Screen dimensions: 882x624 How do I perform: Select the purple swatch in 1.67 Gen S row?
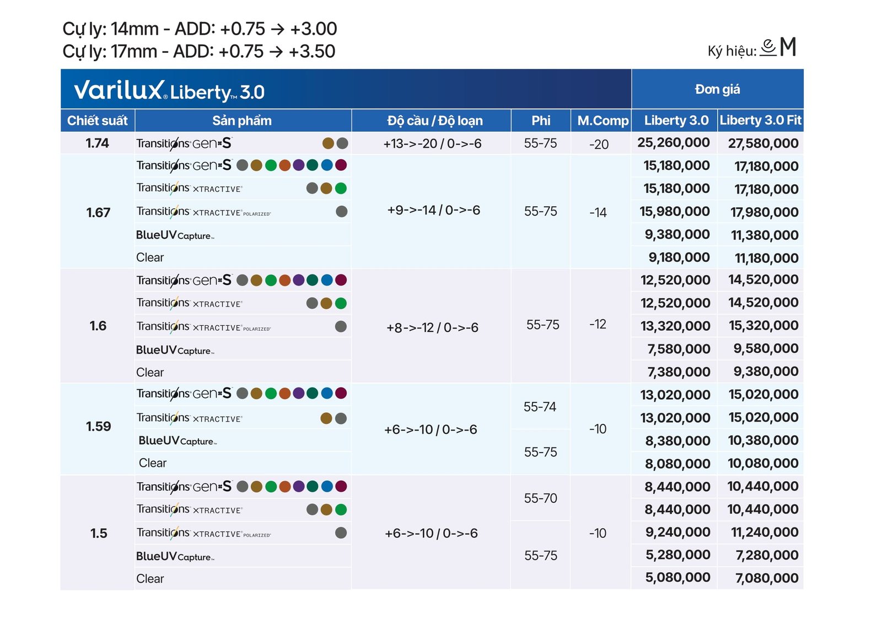tap(299, 165)
